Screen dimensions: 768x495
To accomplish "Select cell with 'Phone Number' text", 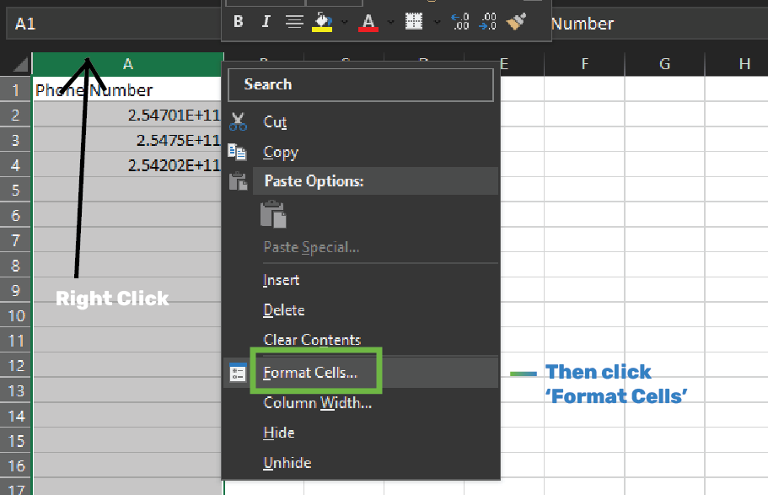I will 127,90.
